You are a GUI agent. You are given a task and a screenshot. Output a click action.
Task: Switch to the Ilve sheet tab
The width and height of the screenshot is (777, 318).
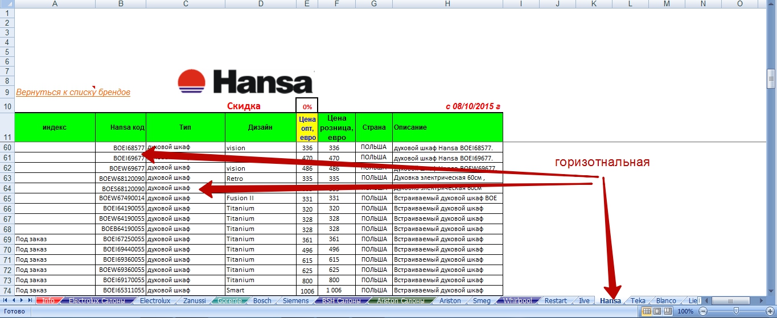[584, 300]
